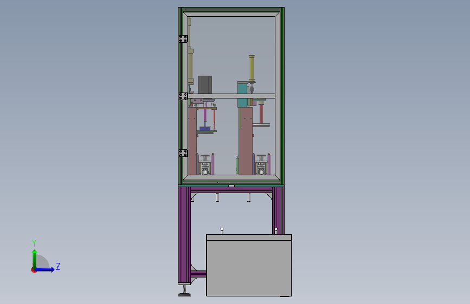Image resolution: width=470 pixels, height=304 pixels.
Task: Click the green Y axis of the triad
Action: [35, 259]
